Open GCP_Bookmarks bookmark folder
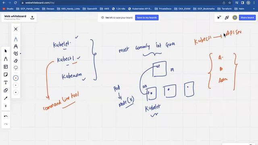 tap(204, 9)
